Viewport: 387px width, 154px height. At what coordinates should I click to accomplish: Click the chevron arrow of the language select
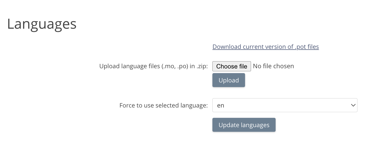353,105
